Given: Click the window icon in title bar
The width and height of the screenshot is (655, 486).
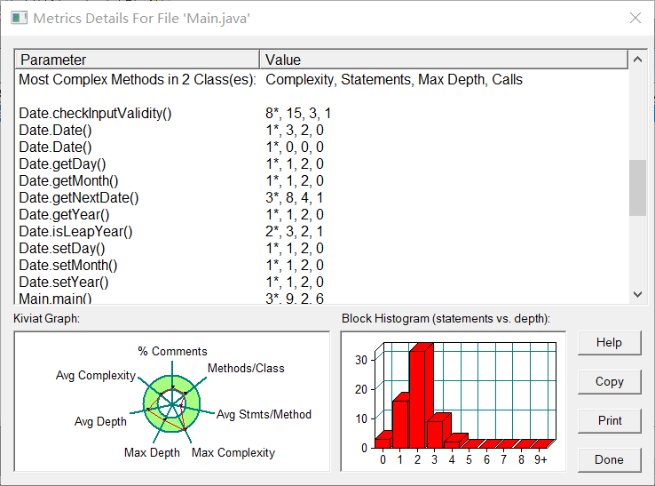Looking at the screenshot, I should point(19,18).
